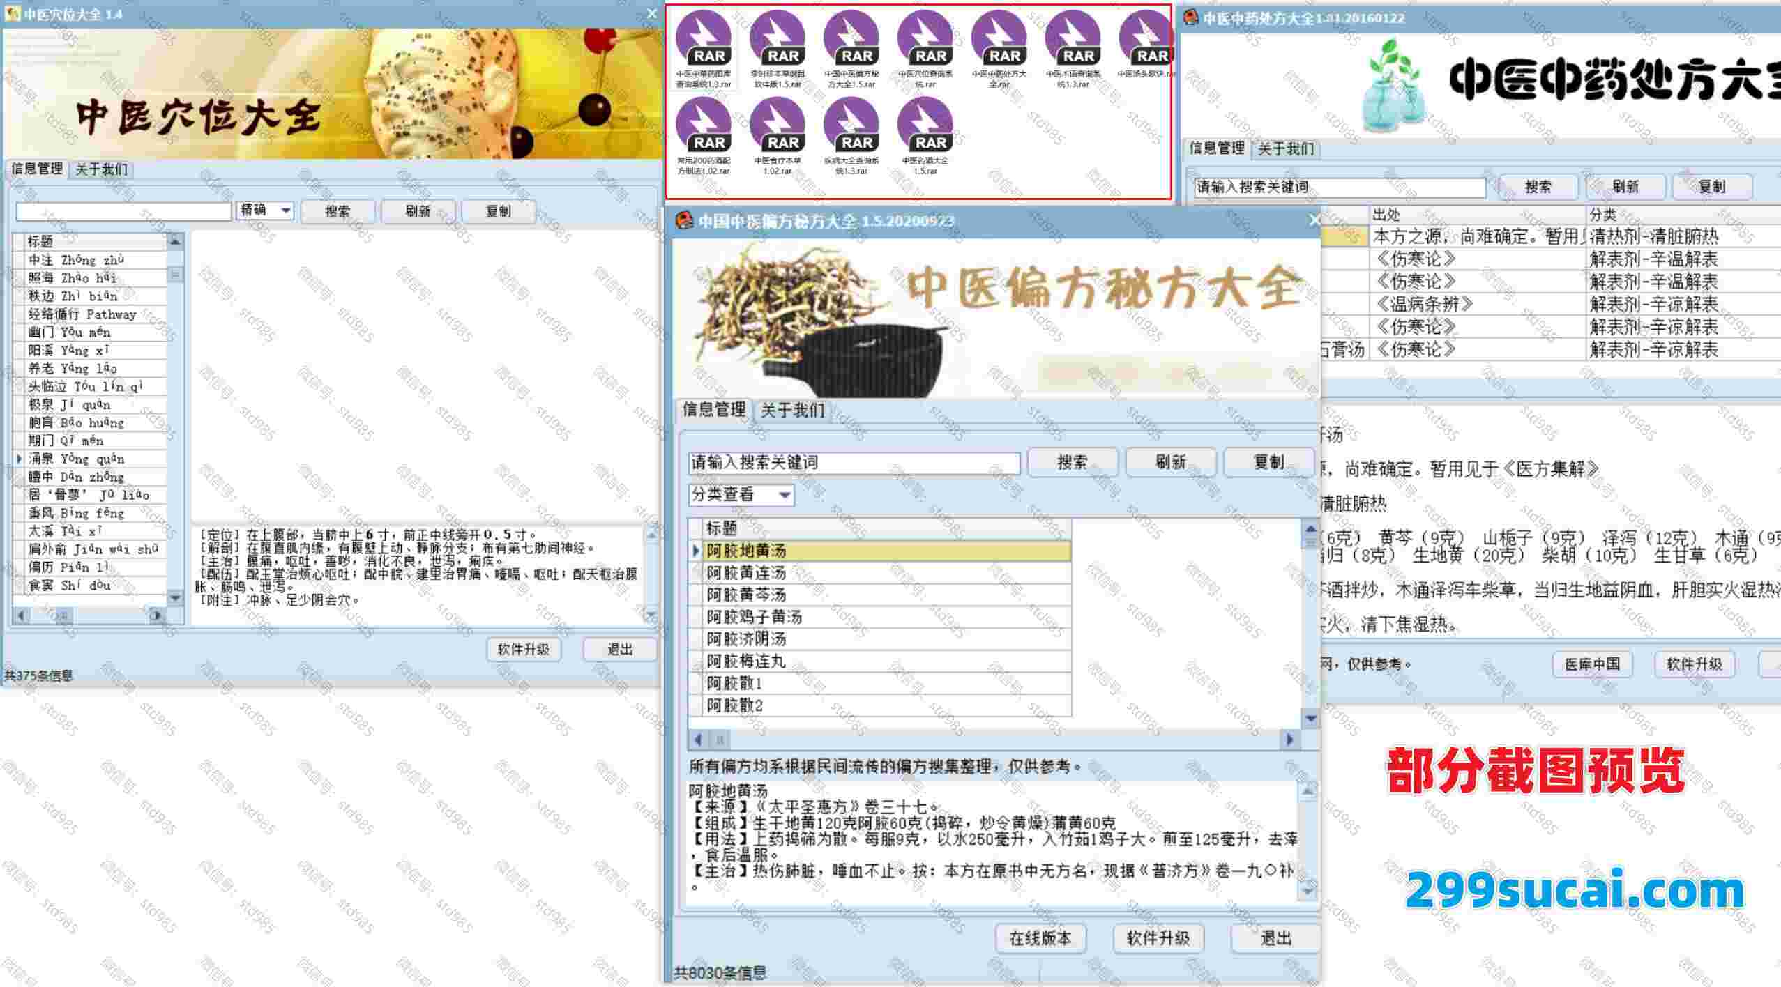Click 软件升级 button in 中医穴位大全
The image size is (1781, 987).
524,650
